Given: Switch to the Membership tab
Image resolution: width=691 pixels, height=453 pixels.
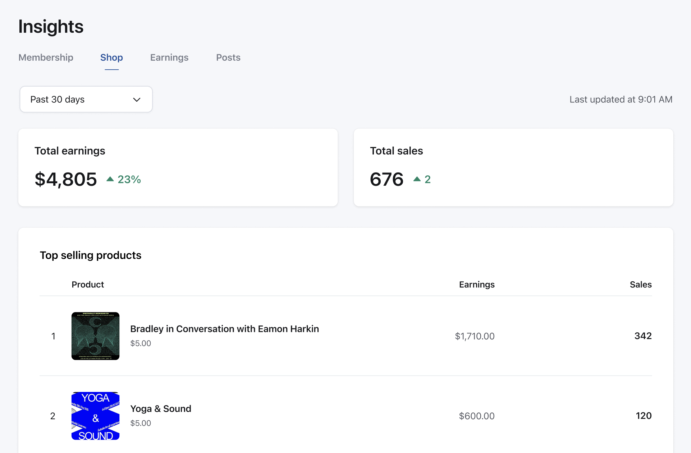Looking at the screenshot, I should coord(46,57).
